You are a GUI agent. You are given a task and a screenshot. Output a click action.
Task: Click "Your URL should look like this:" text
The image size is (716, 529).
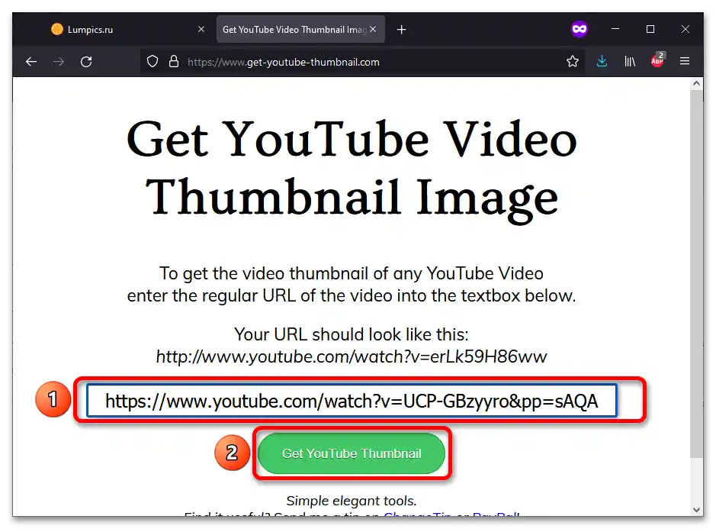tap(352, 334)
